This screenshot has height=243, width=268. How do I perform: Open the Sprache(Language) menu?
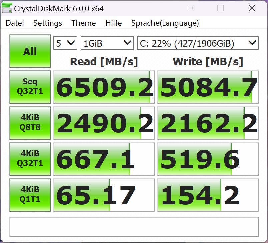(165, 23)
